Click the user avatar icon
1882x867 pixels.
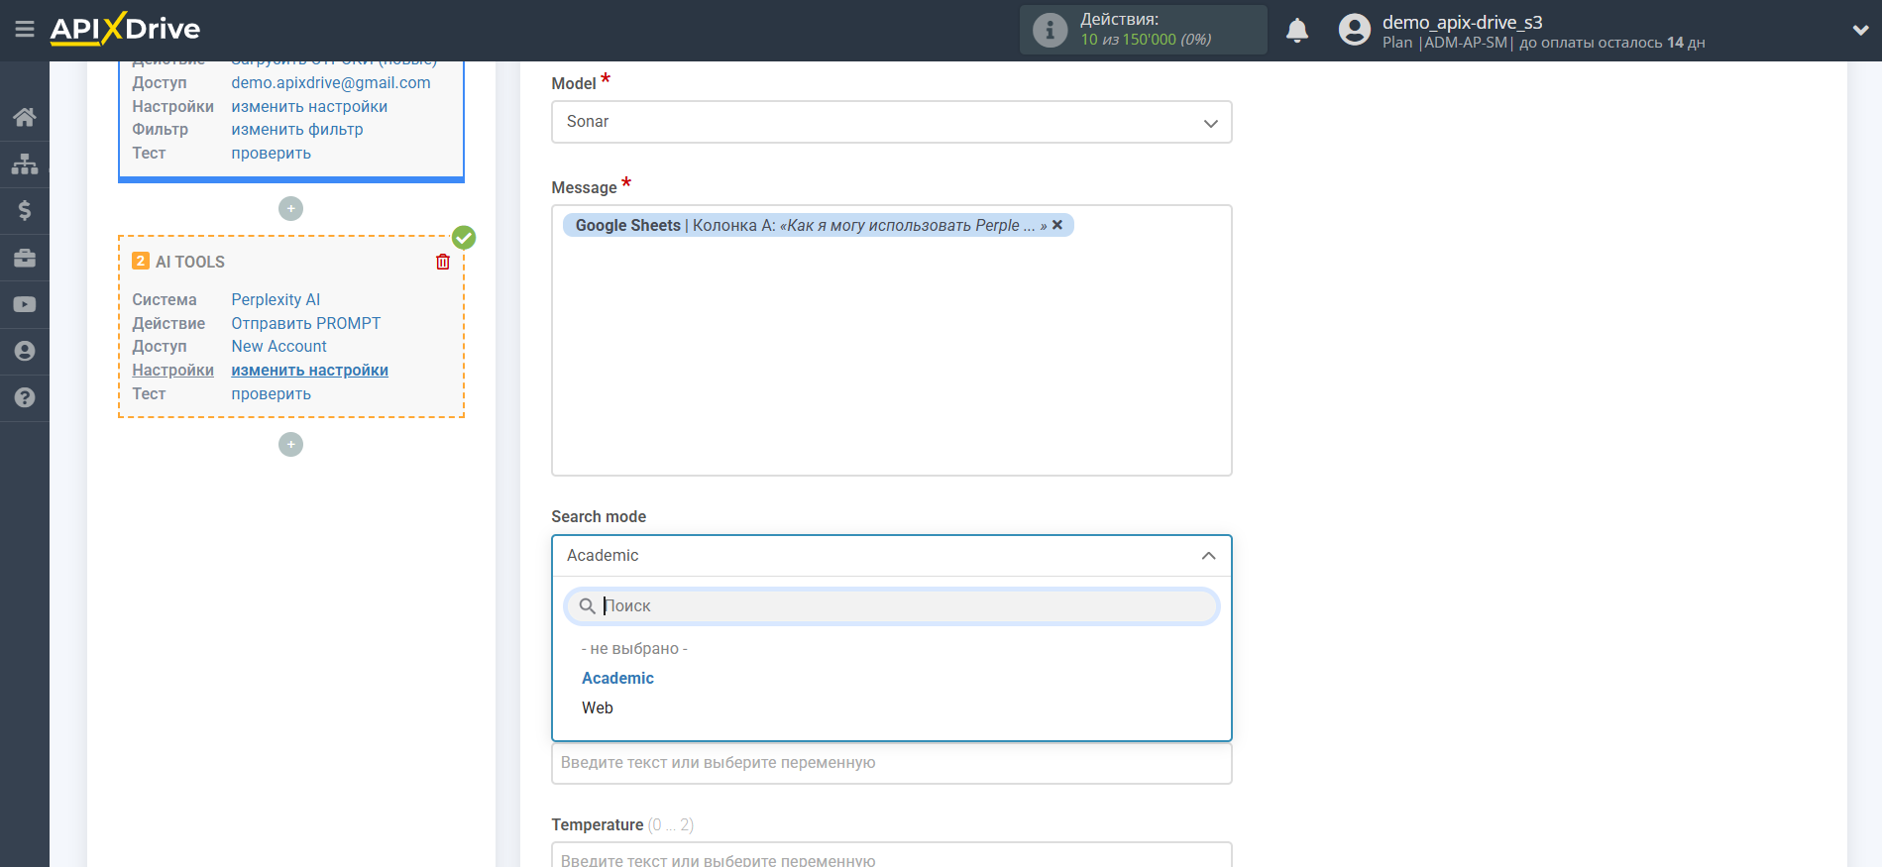1354,30
